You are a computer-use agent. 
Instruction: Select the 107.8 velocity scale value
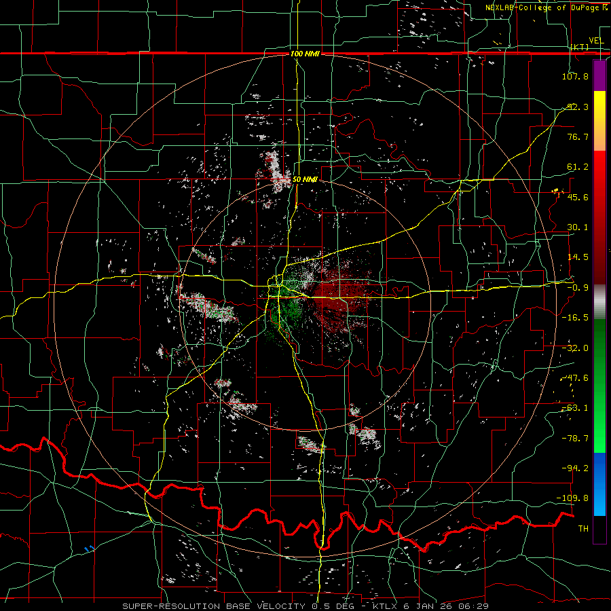(x=575, y=76)
